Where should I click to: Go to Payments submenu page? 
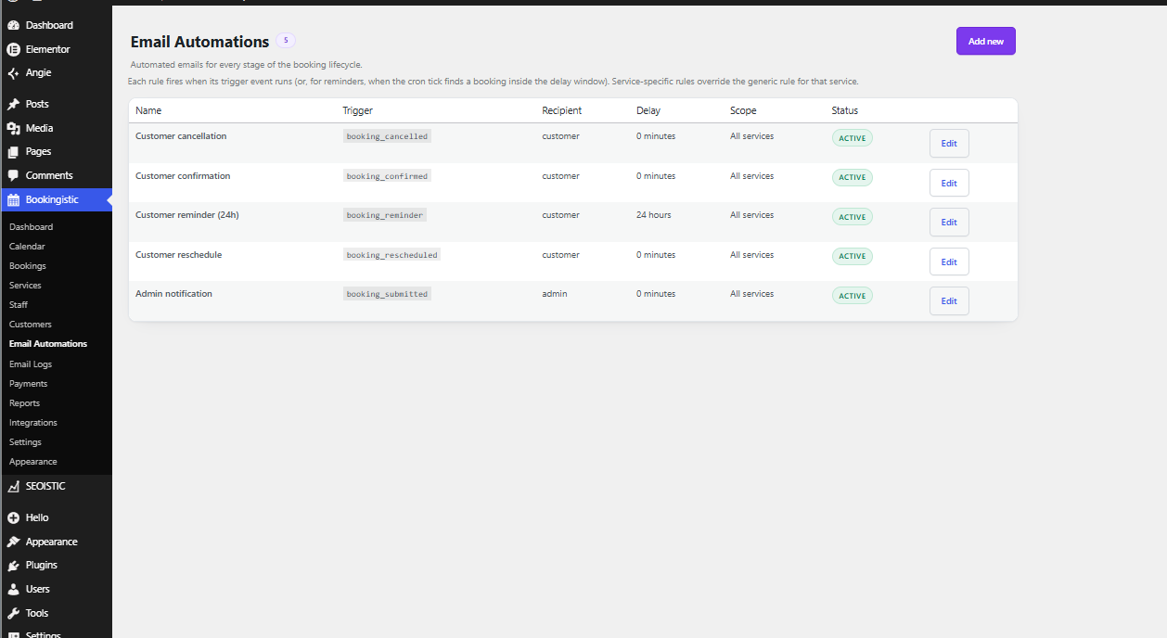pyautogui.click(x=28, y=384)
